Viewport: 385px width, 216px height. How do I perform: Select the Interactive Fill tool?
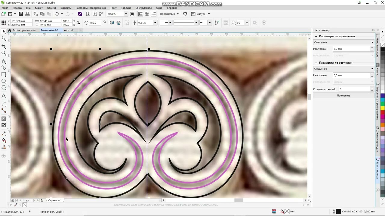click(4, 140)
